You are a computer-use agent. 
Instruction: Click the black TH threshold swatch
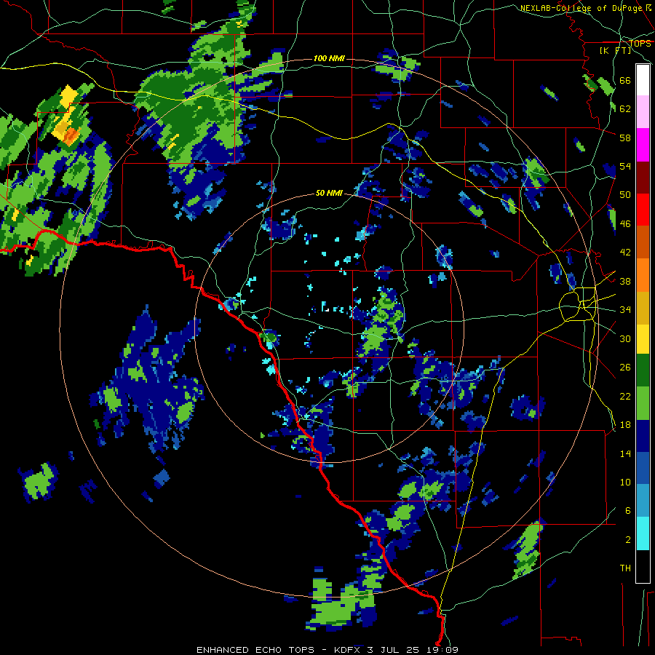643,566
